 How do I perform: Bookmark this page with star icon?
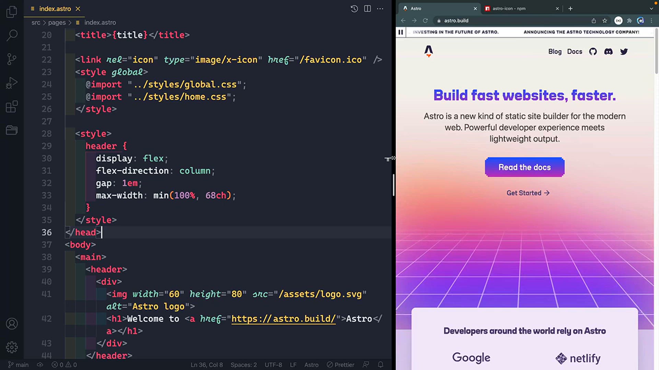point(605,21)
